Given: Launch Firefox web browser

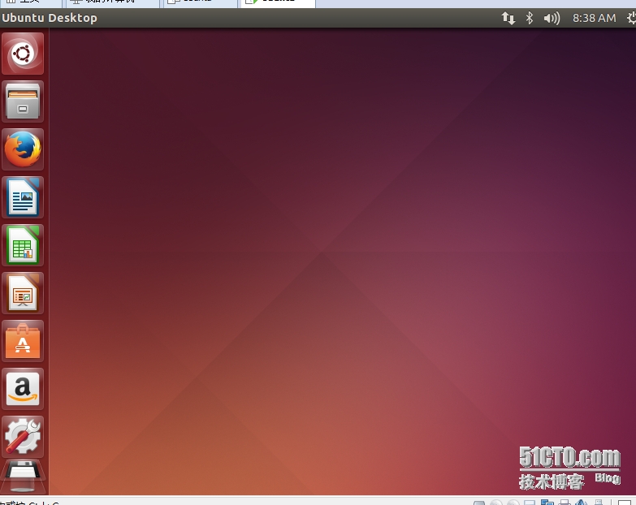Looking at the screenshot, I should click(23, 149).
